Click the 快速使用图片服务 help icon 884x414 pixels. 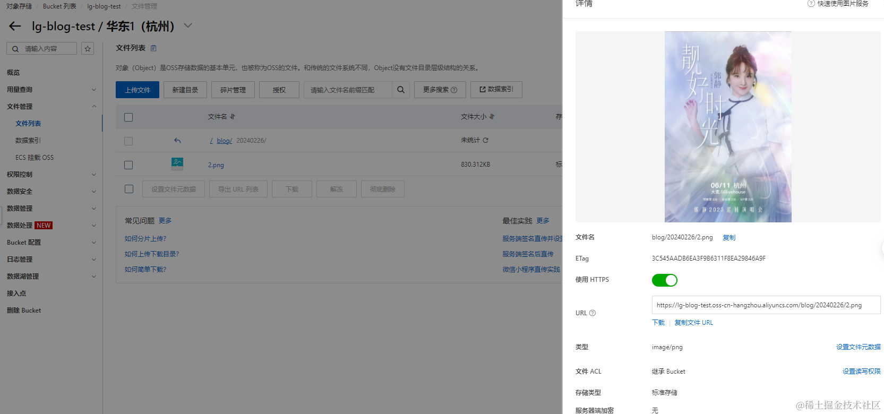[811, 3]
